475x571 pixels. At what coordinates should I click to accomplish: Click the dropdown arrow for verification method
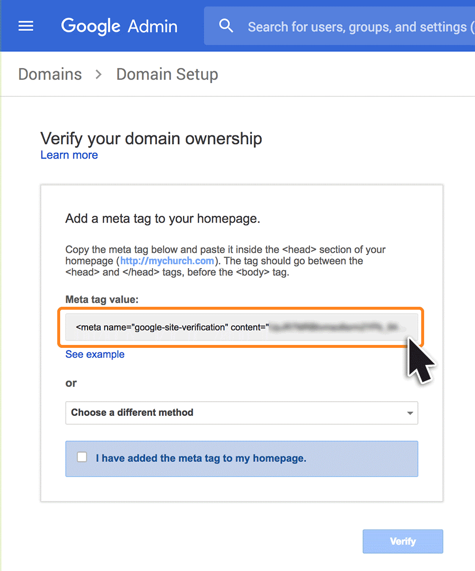[410, 413]
